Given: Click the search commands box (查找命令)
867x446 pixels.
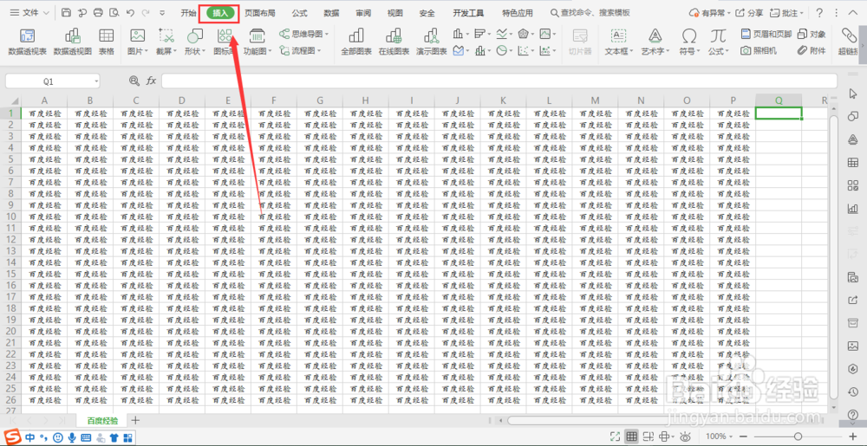Looking at the screenshot, I should pyautogui.click(x=590, y=13).
